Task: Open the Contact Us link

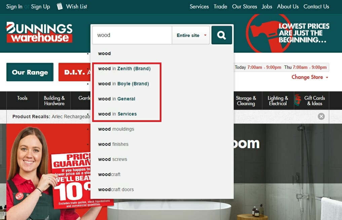Action: point(316,6)
